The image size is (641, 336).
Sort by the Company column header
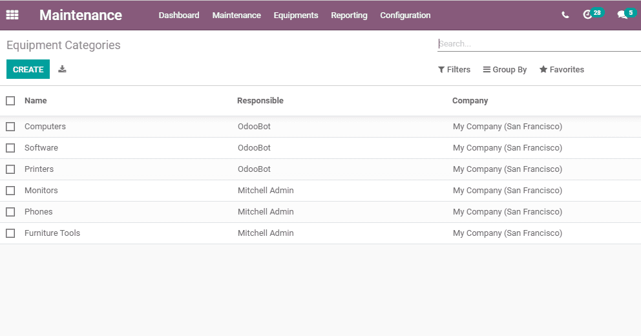tap(470, 101)
